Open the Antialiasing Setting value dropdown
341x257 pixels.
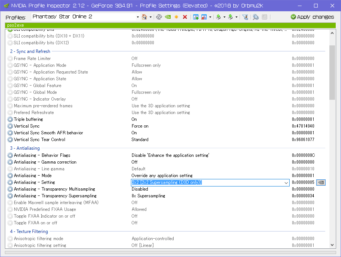pos(286,183)
